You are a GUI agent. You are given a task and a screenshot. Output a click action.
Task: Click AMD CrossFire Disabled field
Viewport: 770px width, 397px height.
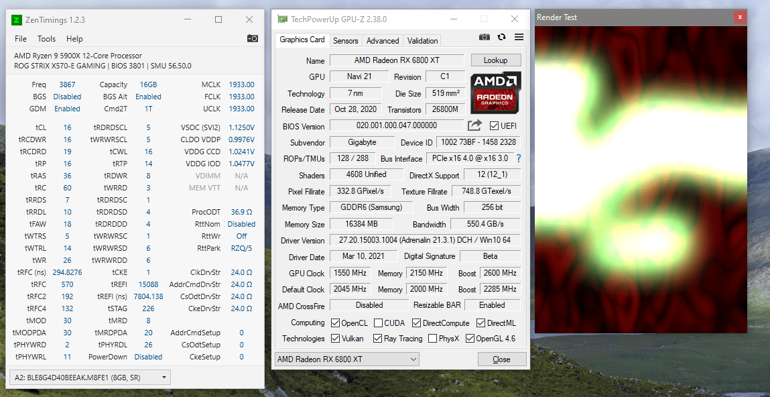[x=369, y=305]
